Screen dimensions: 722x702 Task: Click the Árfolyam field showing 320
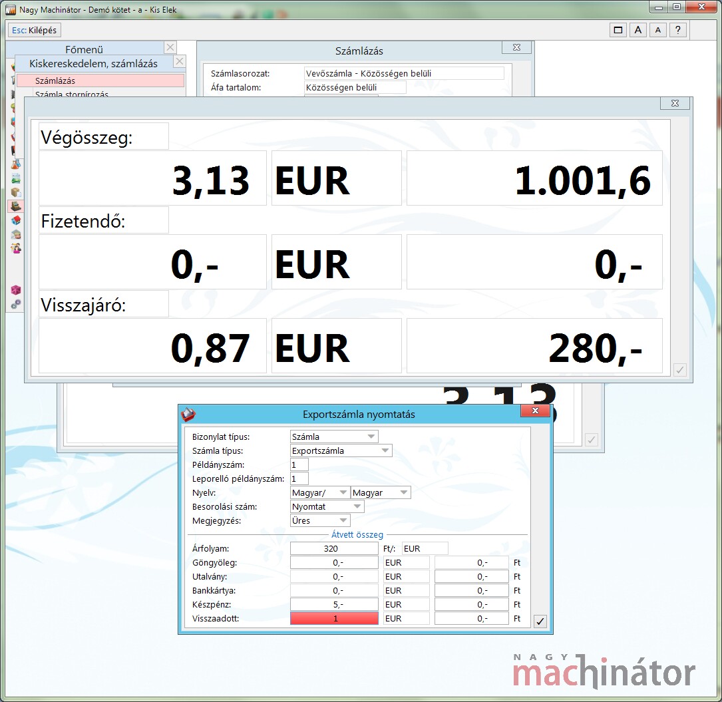334,548
